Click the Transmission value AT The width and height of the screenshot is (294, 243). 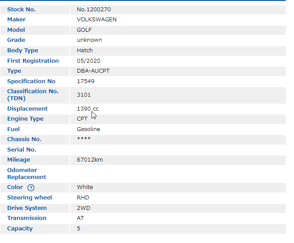80,218
